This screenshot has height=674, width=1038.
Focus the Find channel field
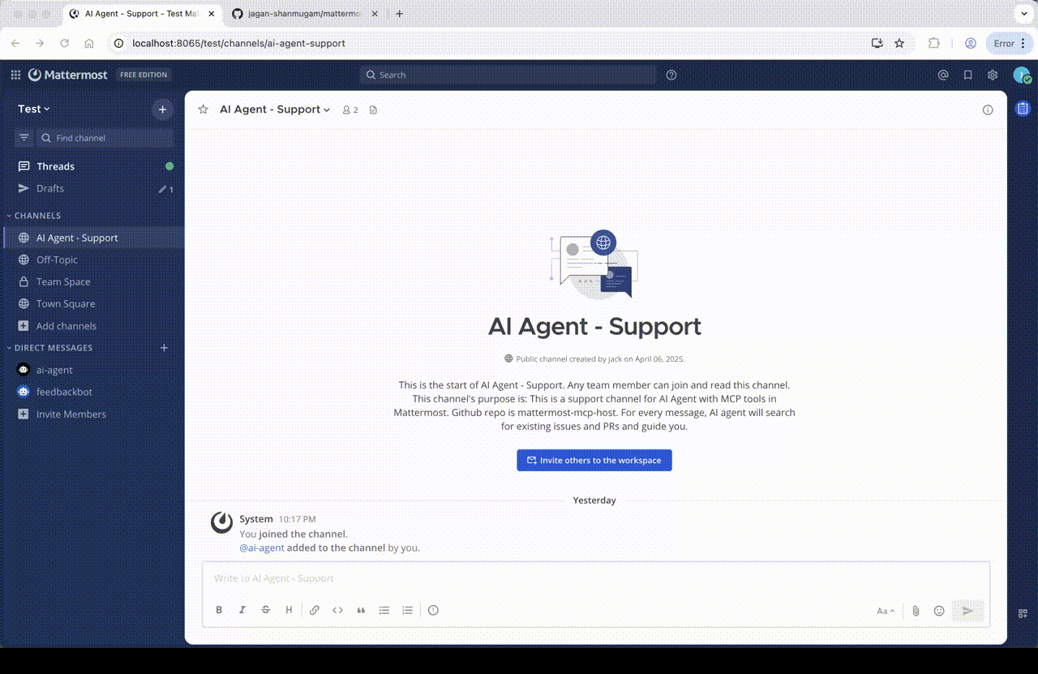[105, 138]
